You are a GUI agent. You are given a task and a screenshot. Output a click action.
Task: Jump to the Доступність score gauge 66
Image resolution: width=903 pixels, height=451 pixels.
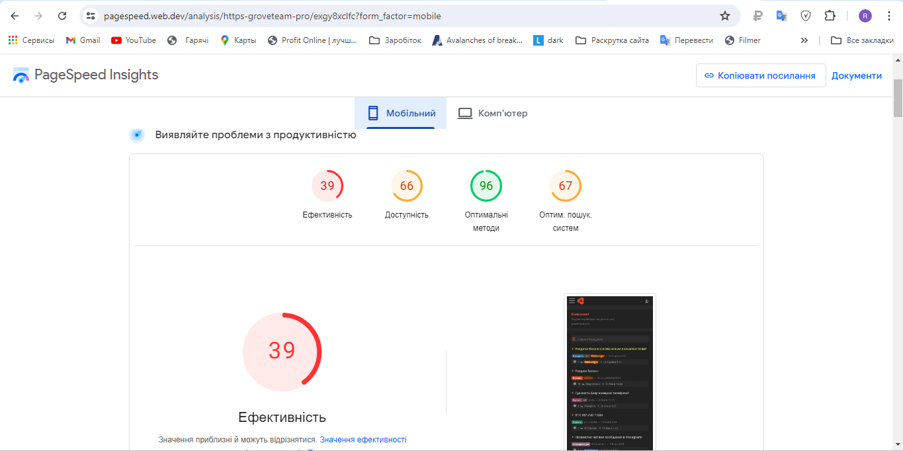point(407,186)
